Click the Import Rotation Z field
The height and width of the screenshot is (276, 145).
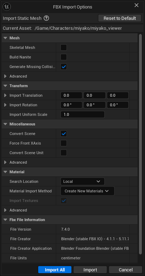coord(118,105)
